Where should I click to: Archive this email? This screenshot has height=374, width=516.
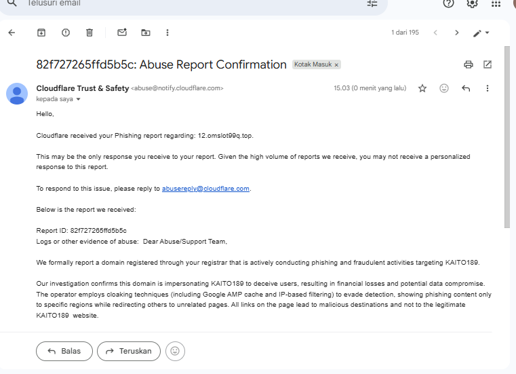(41, 33)
